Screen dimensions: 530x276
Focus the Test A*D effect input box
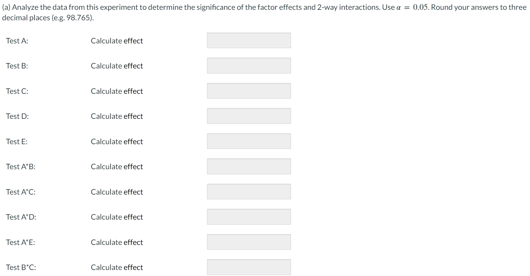(x=249, y=217)
